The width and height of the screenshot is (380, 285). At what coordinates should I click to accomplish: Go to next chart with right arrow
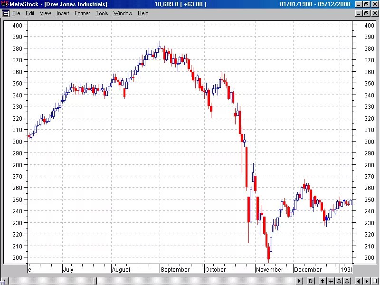[367, 281]
